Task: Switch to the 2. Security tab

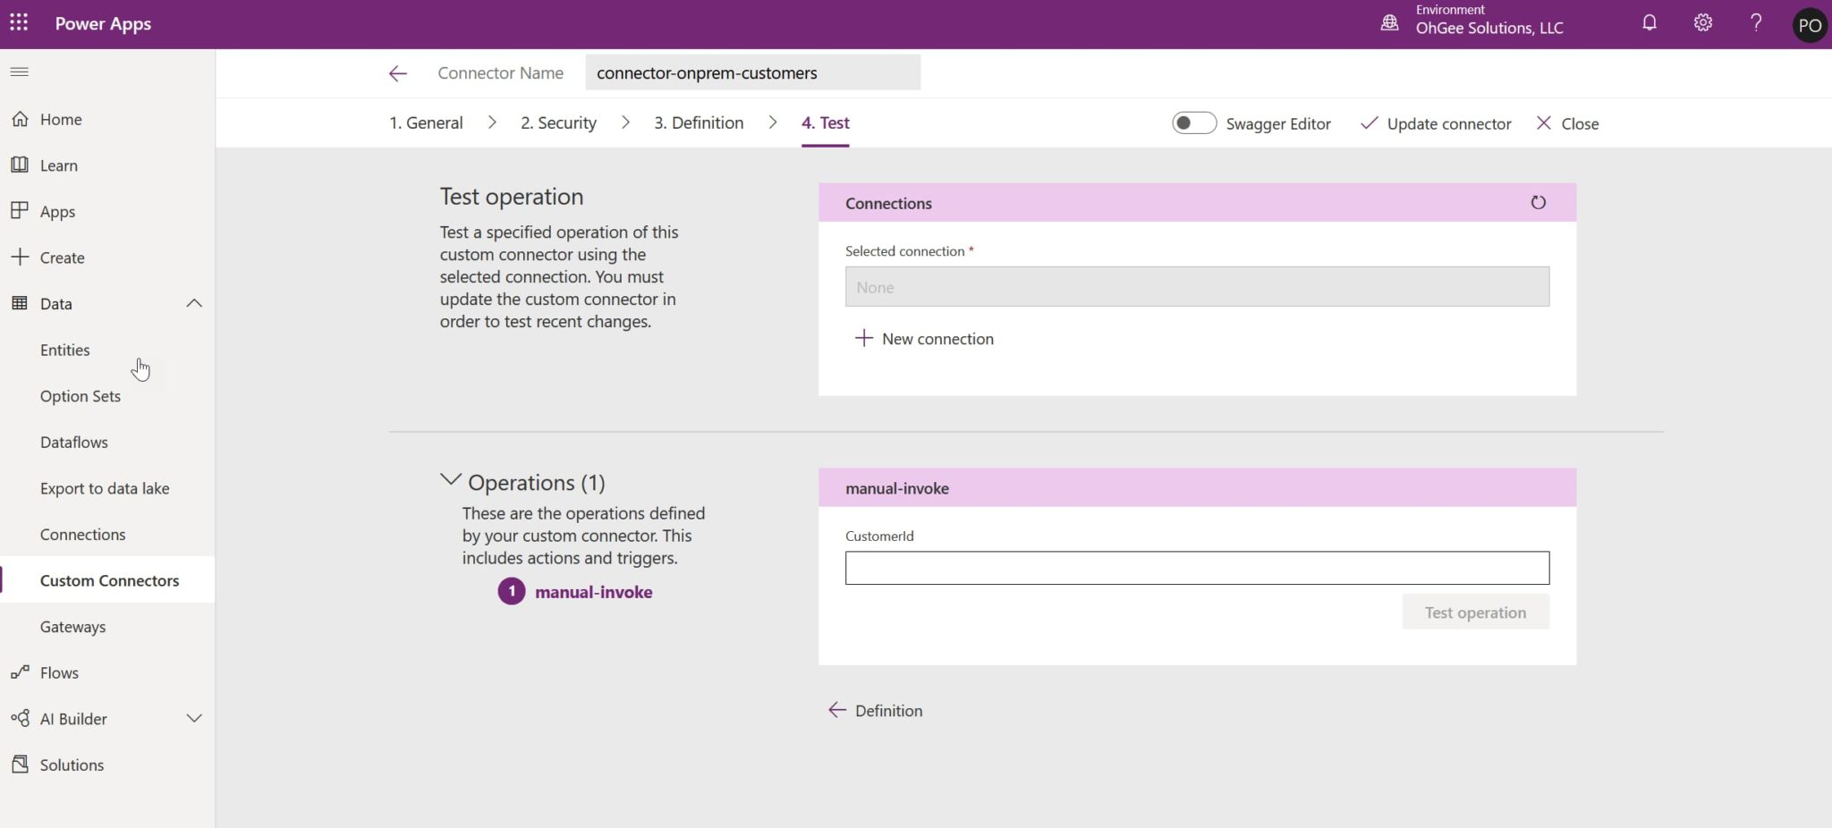Action: point(557,123)
